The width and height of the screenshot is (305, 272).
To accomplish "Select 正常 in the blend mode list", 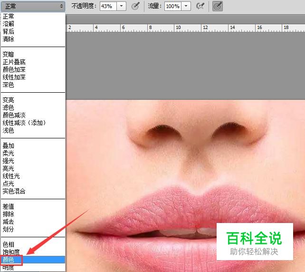I will [33, 16].
